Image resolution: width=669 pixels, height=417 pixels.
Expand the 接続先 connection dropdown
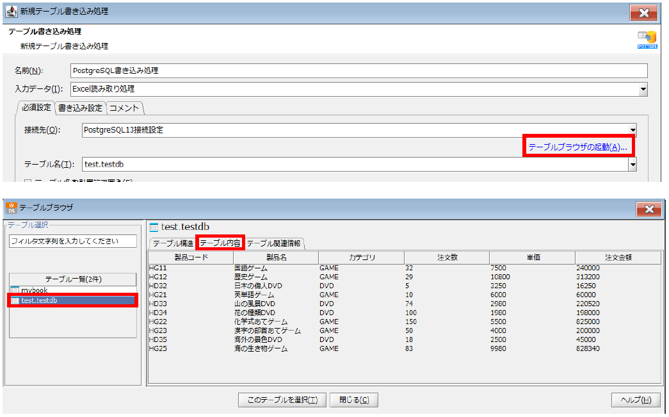[633, 130]
